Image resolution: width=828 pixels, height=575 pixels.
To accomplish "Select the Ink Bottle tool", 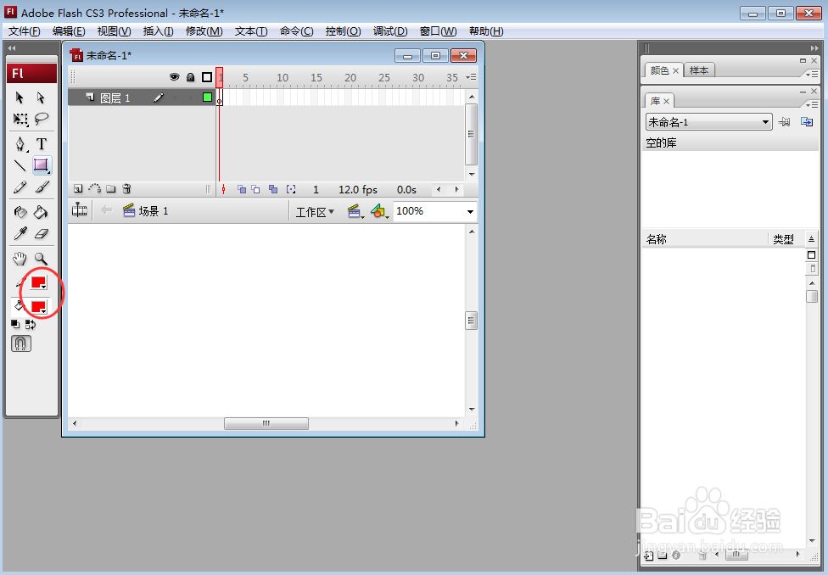I will [x=20, y=212].
